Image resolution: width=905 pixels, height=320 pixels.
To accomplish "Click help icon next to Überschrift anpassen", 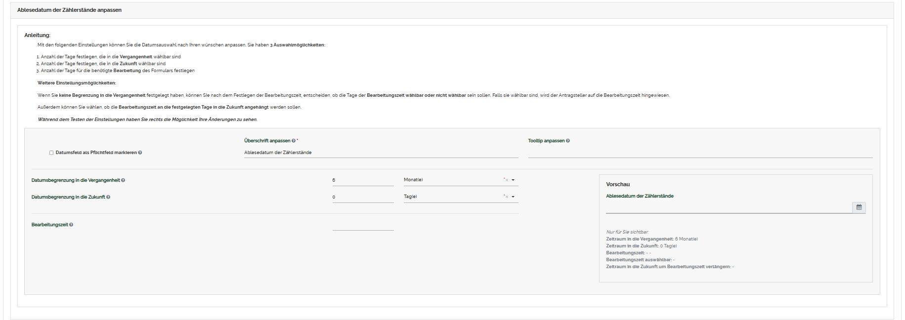I will (294, 141).
